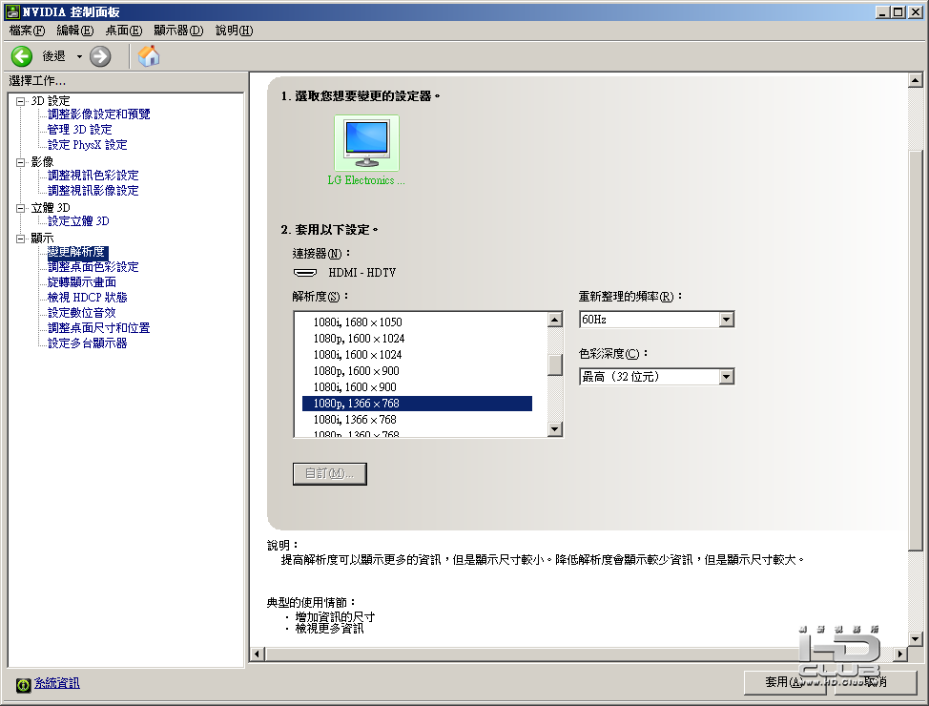Close the NVIDIA control panel window
Viewport: 929px width, 706px height.
915,11
